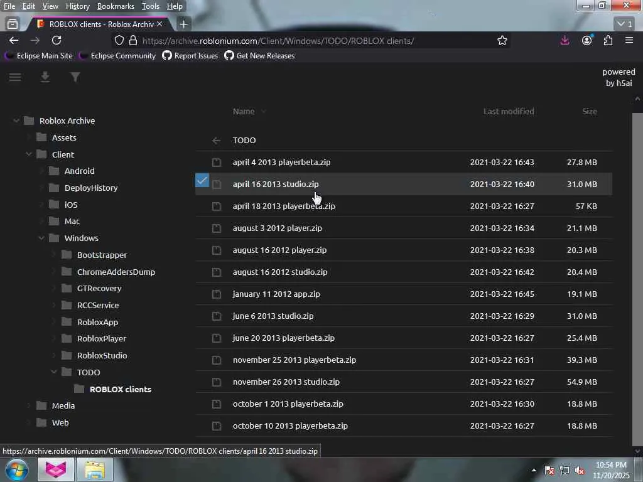This screenshot has width=643, height=482.
Task: Open the History menu
Action: coord(77,6)
